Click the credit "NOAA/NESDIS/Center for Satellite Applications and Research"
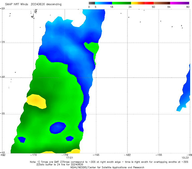This screenshot has height=169, width=192. click(107, 167)
